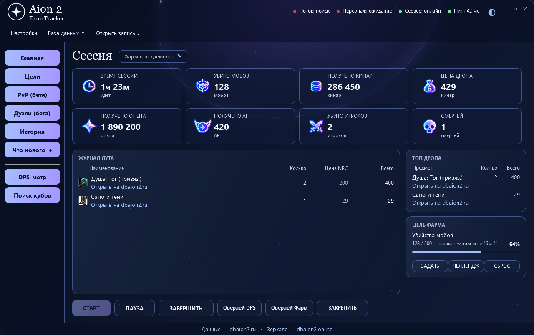Open the Настройки menu
Viewport: 534px width, 335px height.
coord(24,33)
